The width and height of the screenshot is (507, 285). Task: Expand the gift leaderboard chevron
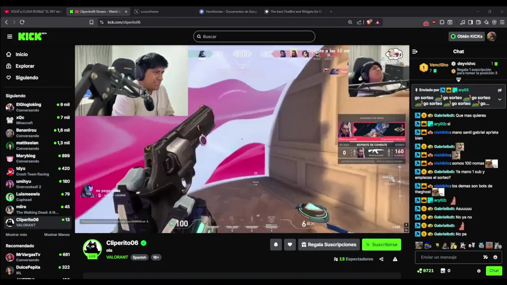point(458,80)
